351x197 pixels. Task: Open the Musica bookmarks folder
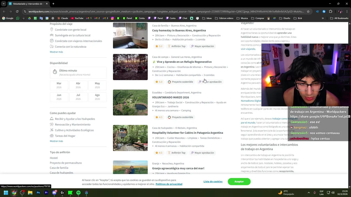click(242, 18)
